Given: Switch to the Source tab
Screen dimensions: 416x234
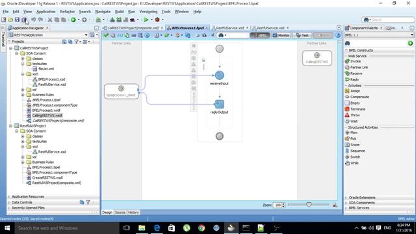Looking at the screenshot, I should click(120, 213).
